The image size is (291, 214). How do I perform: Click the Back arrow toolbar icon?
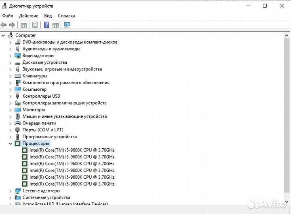[x=4, y=25]
